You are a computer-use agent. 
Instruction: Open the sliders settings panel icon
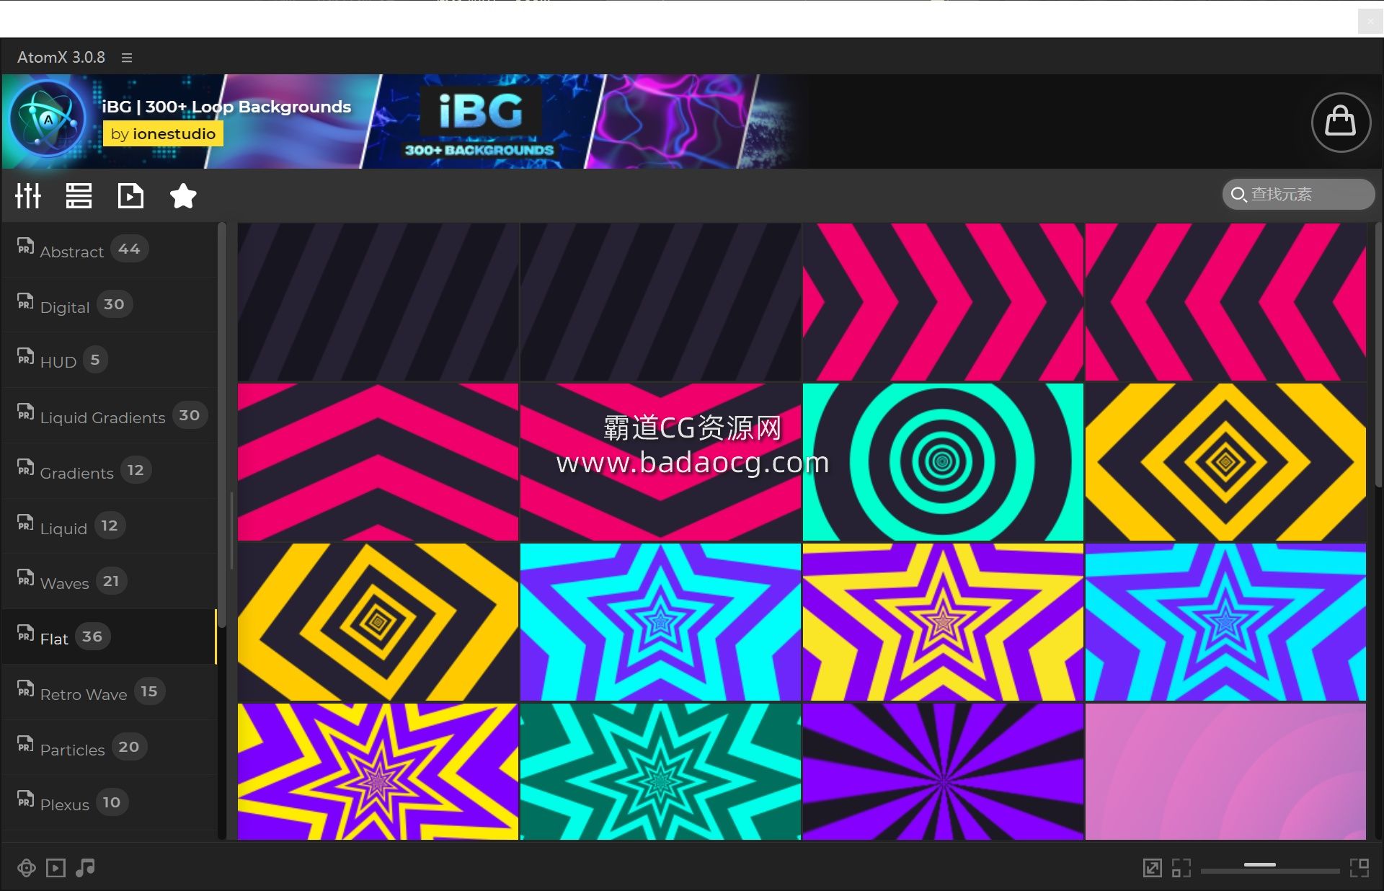click(28, 195)
